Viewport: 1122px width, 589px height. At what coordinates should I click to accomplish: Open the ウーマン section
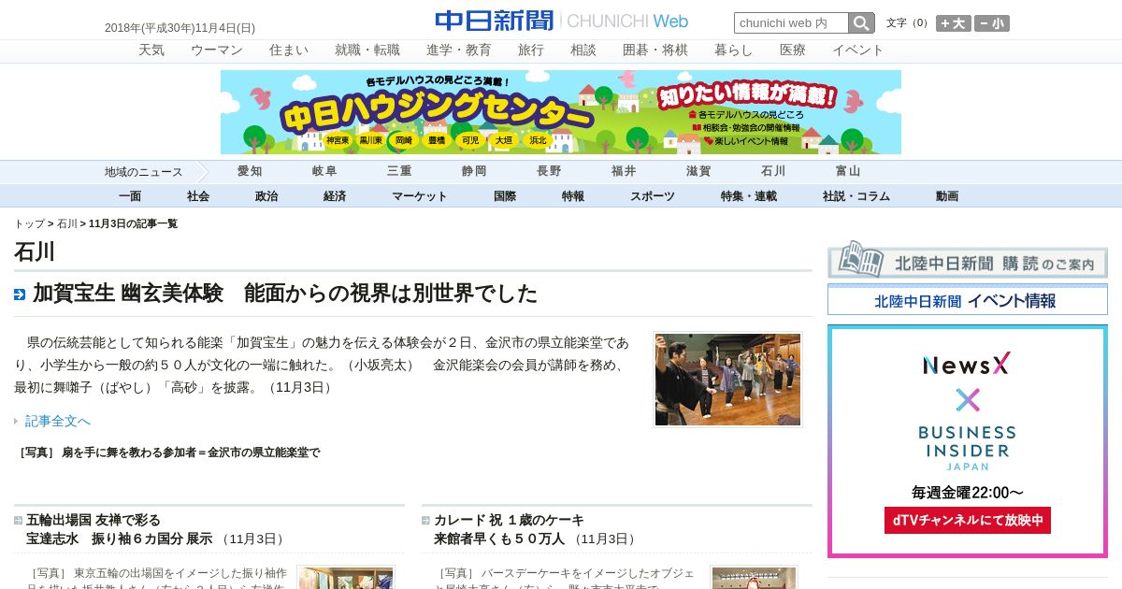click(217, 50)
